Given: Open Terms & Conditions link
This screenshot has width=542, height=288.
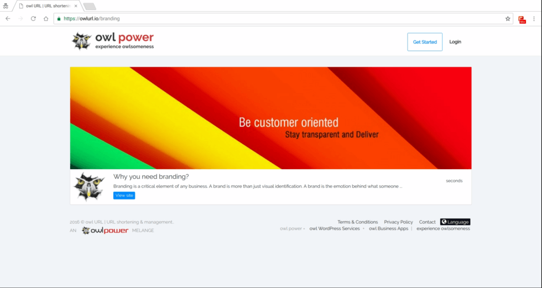Looking at the screenshot, I should point(358,222).
